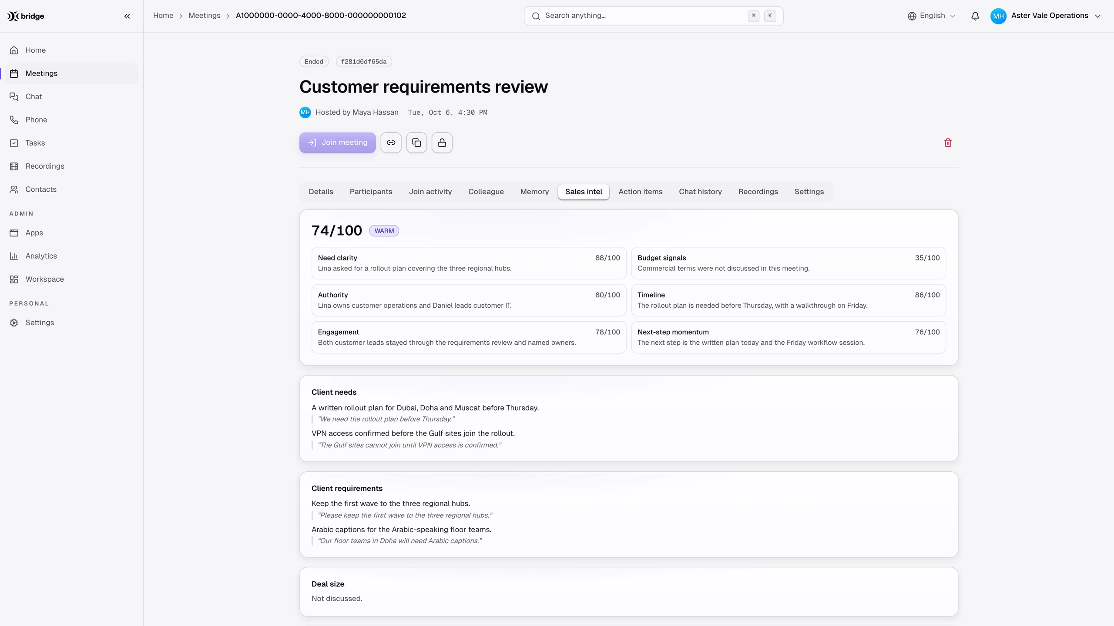The height and width of the screenshot is (626, 1114).
Task: Open Home in the sidebar
Action: pos(71,50)
